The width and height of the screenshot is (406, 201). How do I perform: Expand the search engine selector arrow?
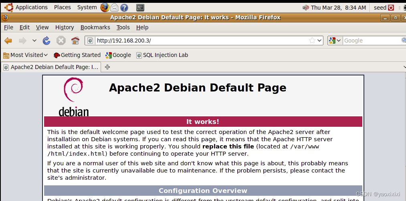(339, 41)
